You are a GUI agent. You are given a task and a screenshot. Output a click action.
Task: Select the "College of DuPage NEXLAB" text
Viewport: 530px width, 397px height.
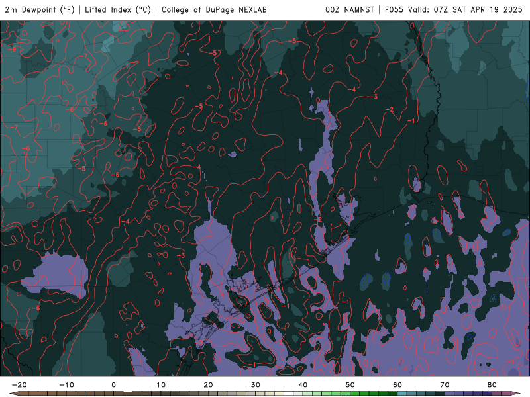pyautogui.click(x=214, y=10)
